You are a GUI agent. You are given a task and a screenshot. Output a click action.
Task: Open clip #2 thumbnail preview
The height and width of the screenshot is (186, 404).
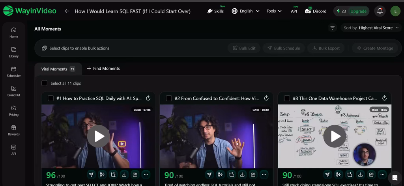(217, 136)
